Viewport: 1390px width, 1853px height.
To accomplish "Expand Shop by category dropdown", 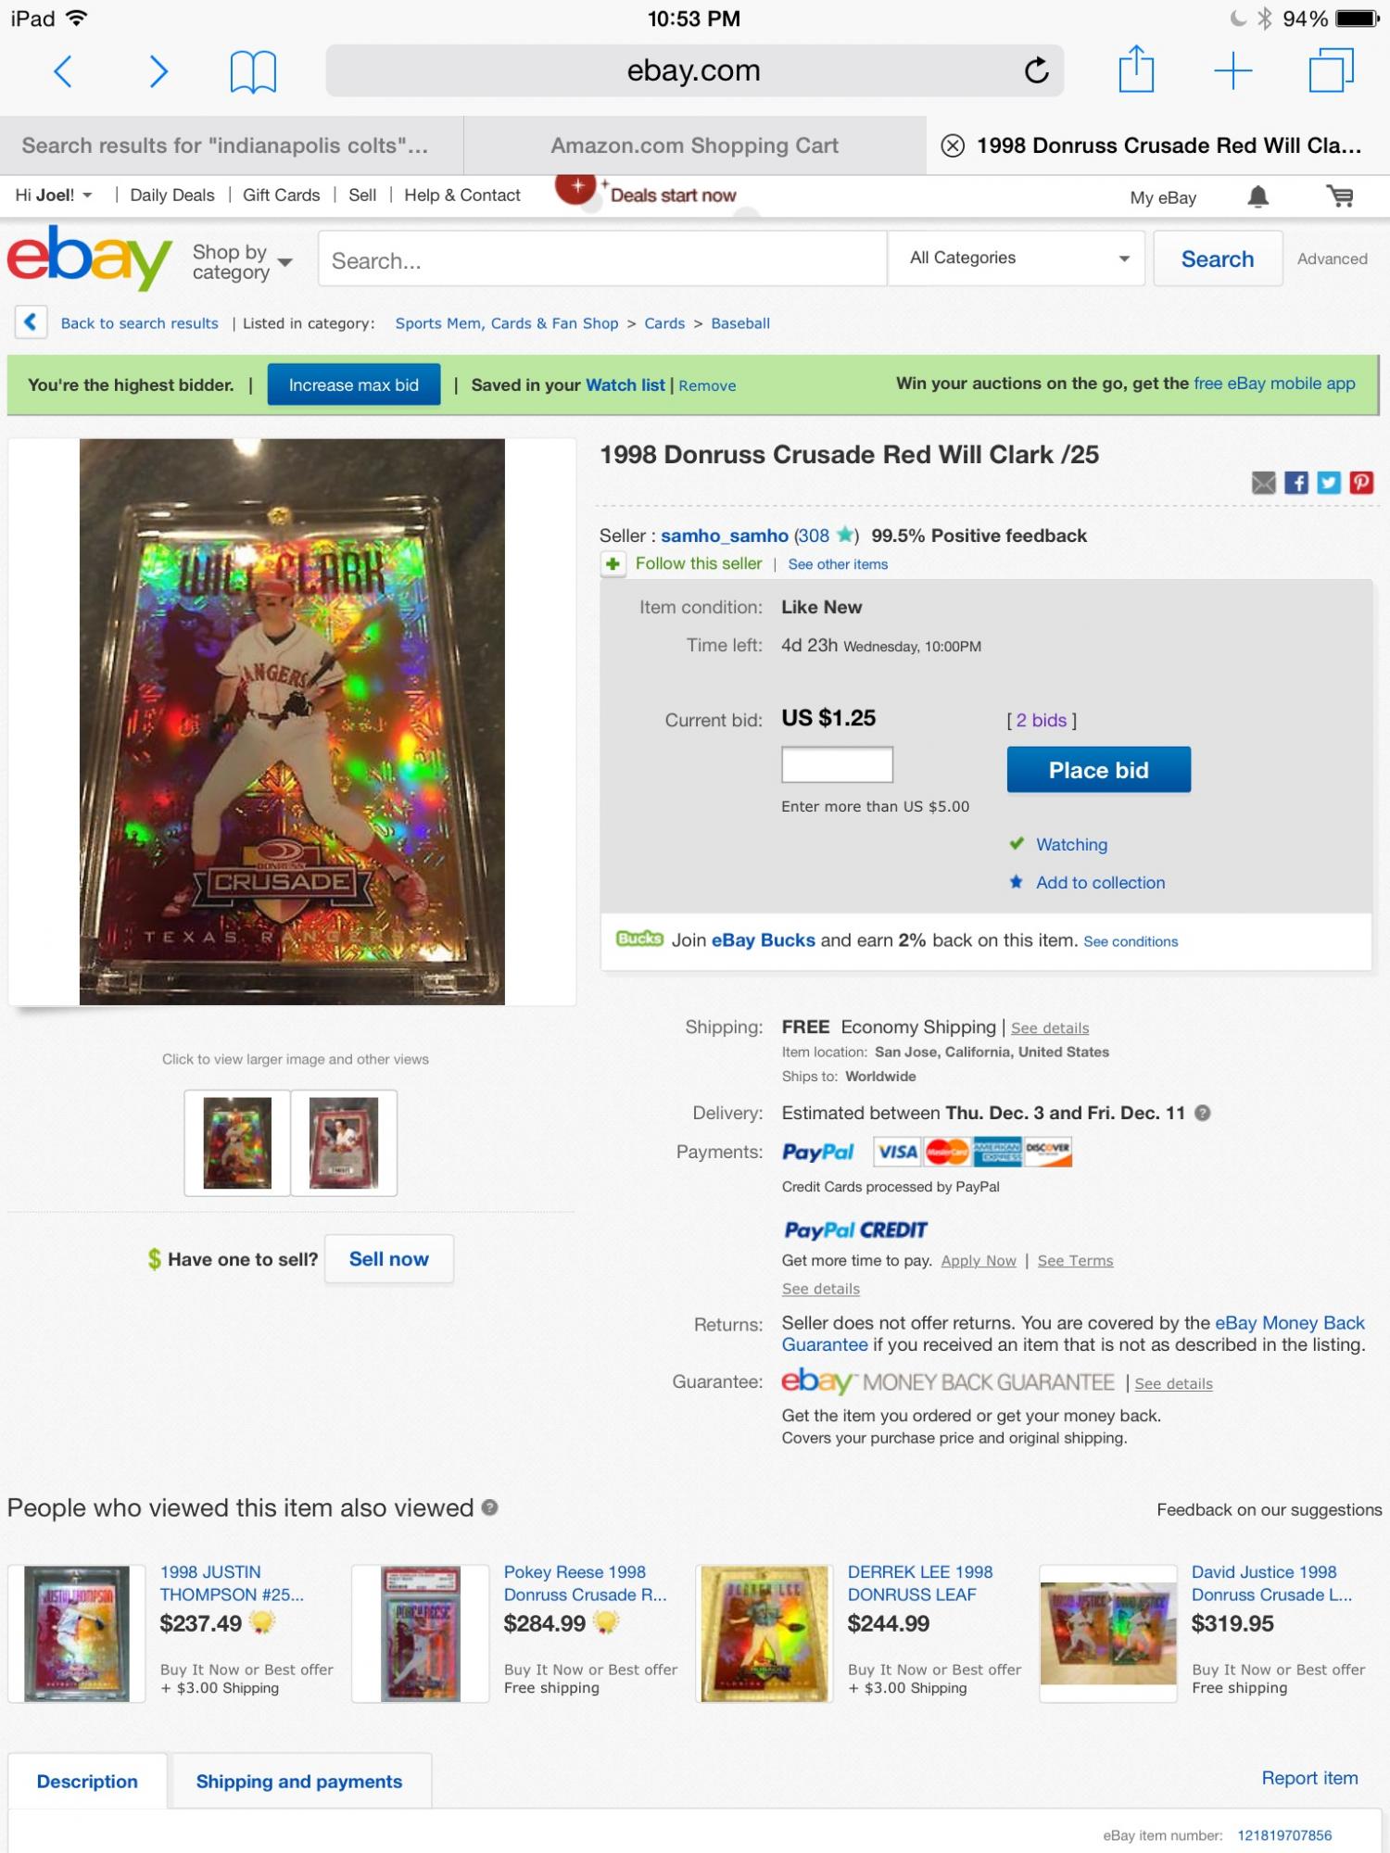I will pos(243,262).
